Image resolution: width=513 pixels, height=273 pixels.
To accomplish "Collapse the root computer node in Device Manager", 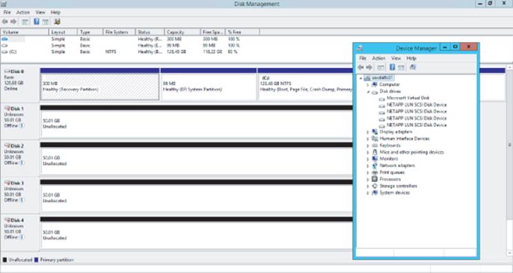I will tap(361, 79).
